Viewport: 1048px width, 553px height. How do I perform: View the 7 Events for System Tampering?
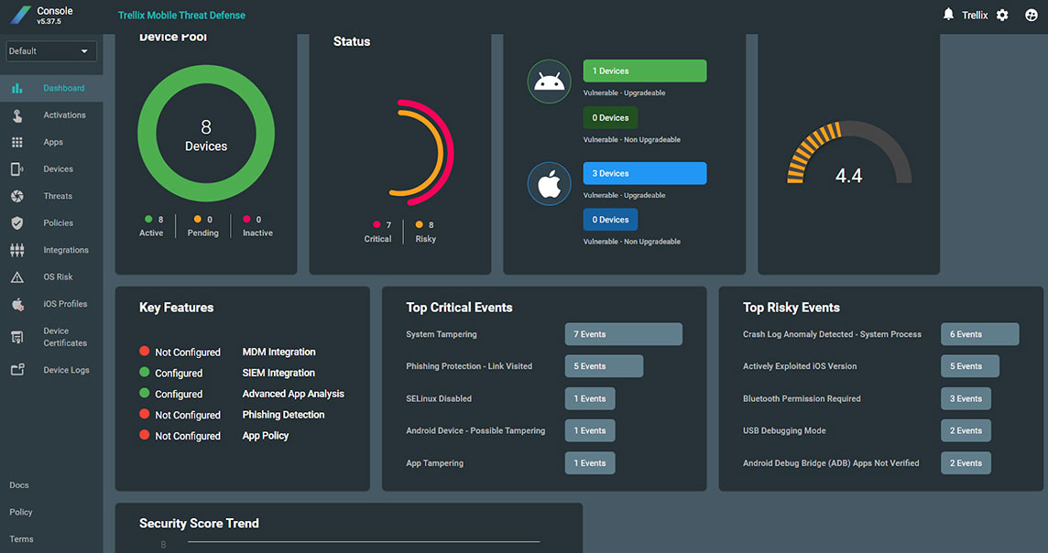click(x=623, y=333)
